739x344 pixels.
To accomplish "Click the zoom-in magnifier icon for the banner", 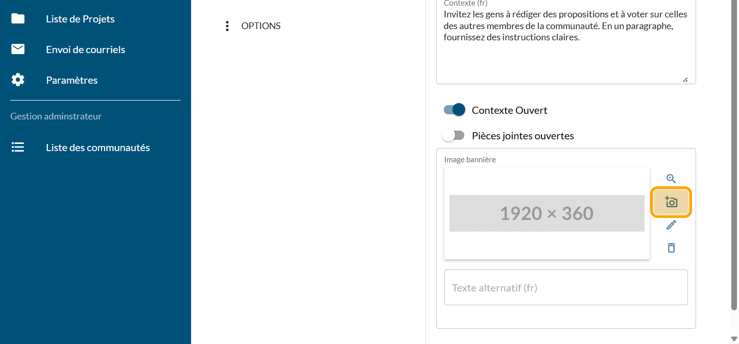I will [x=671, y=179].
